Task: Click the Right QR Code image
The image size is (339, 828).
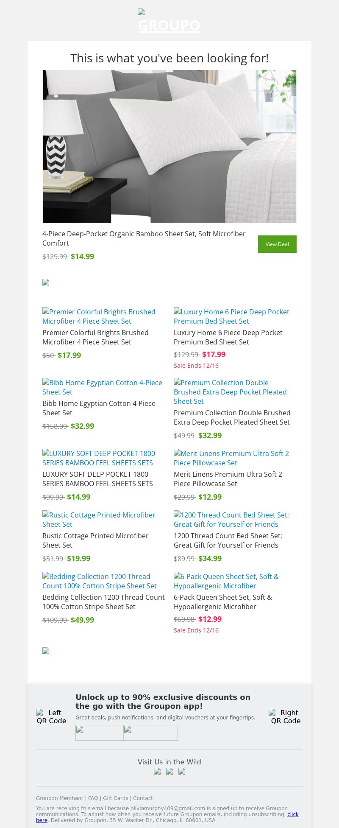Action: click(286, 716)
